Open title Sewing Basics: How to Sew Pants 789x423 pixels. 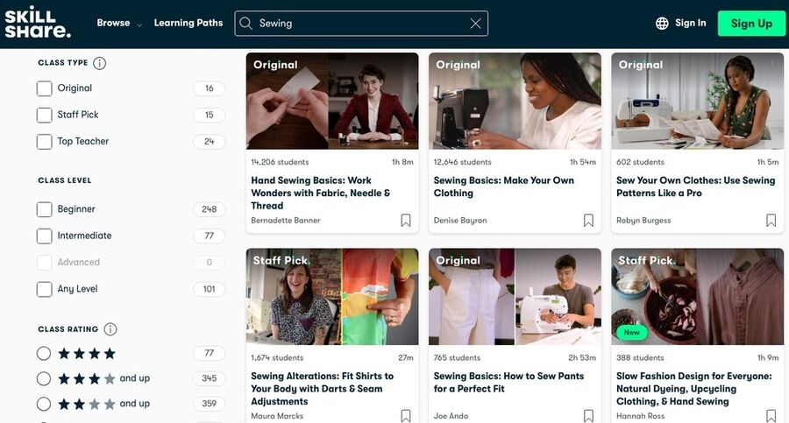pos(508,382)
